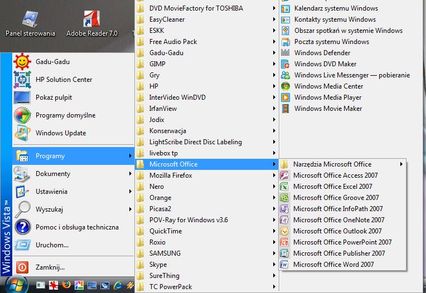Image resolution: width=426 pixels, height=293 pixels.
Task: Click the HP Solution Center icon
Action: click(22, 80)
